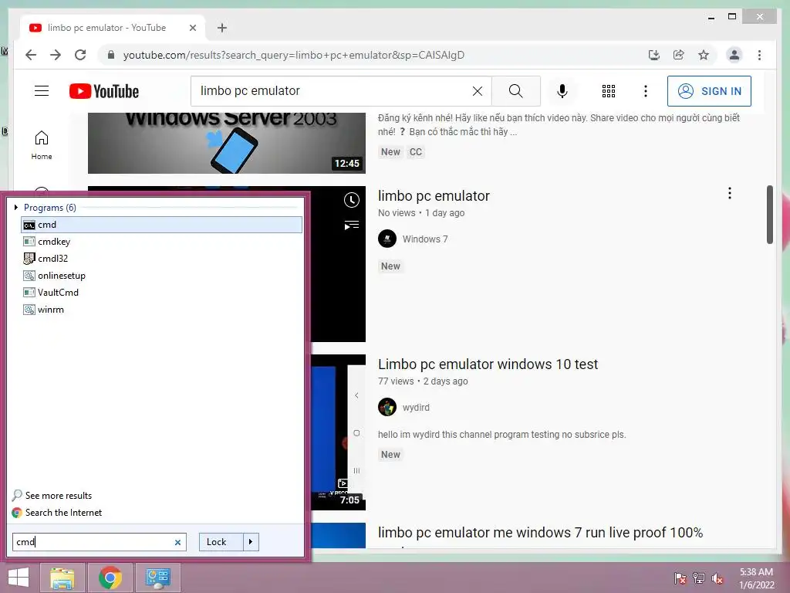The image size is (790, 593).
Task: Select onlinesetup in search results
Action: pos(162,276)
